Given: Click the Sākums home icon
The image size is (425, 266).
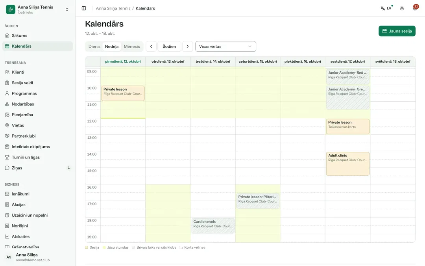Looking at the screenshot, I should 7,35.
